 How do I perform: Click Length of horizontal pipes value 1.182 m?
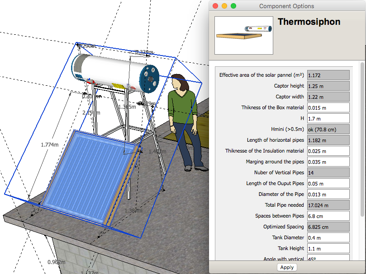pos(328,140)
